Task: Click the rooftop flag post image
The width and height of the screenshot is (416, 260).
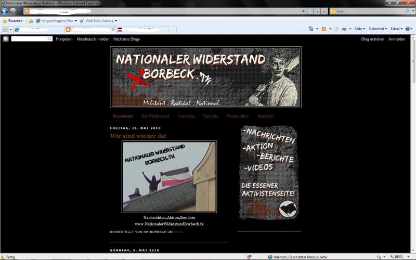Action: pyautogui.click(x=170, y=177)
